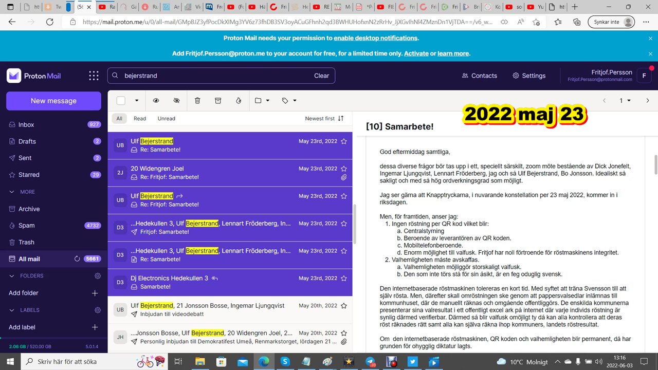This screenshot has height=370, width=658.
Task: Star the 'Re: Samarbete!' email from Ulf Bejerstrand
Action: pyautogui.click(x=344, y=141)
